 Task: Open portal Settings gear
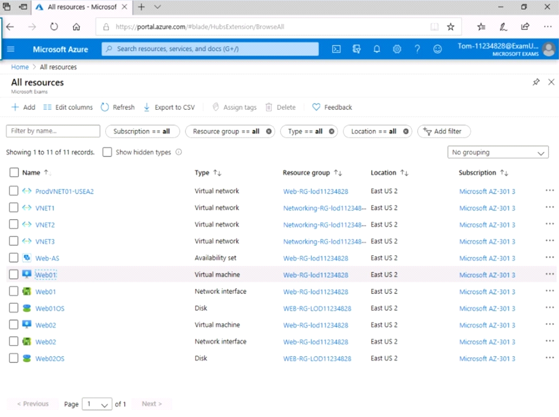pyautogui.click(x=396, y=49)
